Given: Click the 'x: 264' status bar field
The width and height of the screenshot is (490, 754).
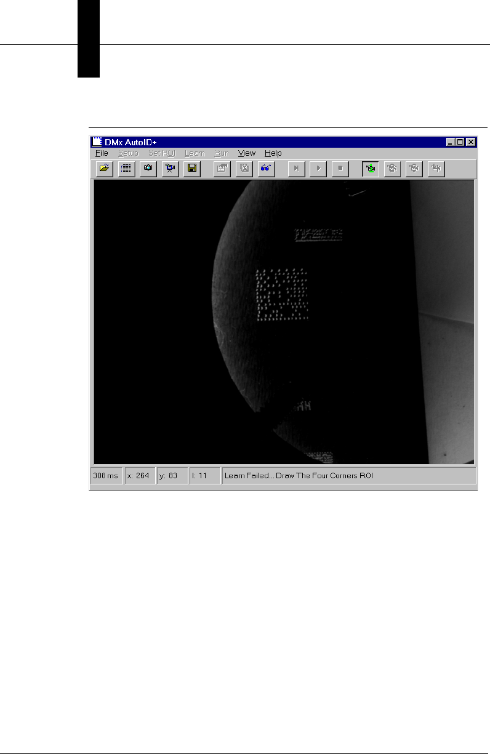Looking at the screenshot, I should [x=139, y=476].
